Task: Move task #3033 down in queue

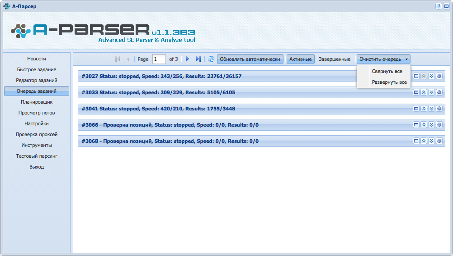Action: click(x=431, y=92)
